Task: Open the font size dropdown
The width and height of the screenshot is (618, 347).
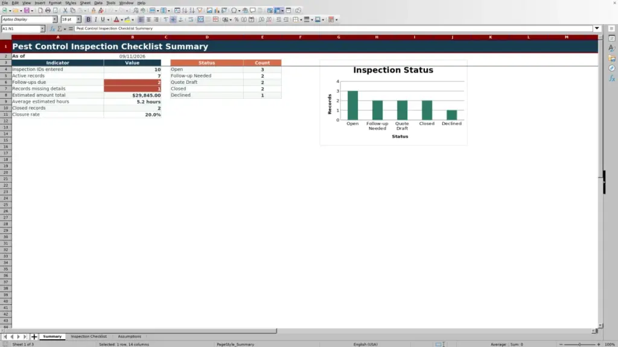Action: coord(78,19)
